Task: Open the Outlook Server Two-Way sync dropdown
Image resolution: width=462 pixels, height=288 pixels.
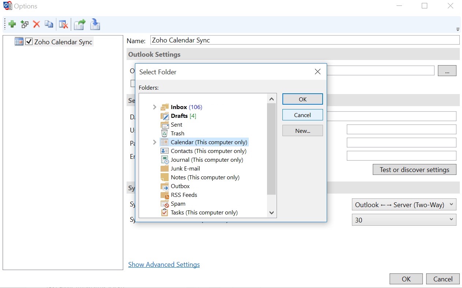Action: (404, 205)
